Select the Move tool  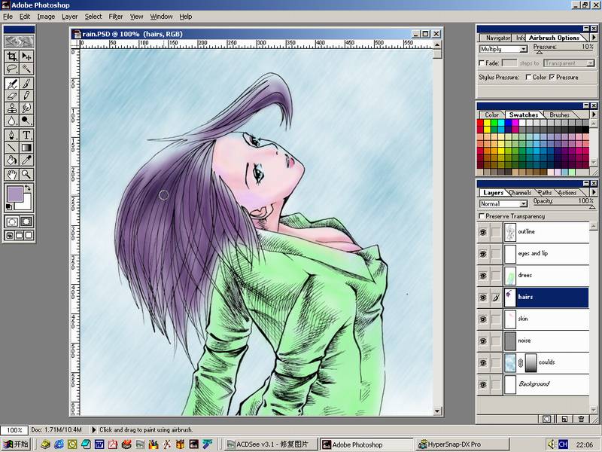coord(26,56)
